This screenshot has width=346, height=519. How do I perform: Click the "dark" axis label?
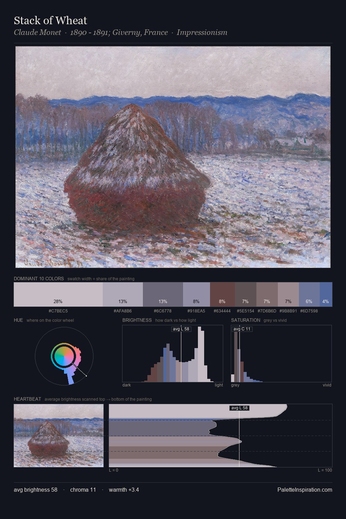[127, 385]
